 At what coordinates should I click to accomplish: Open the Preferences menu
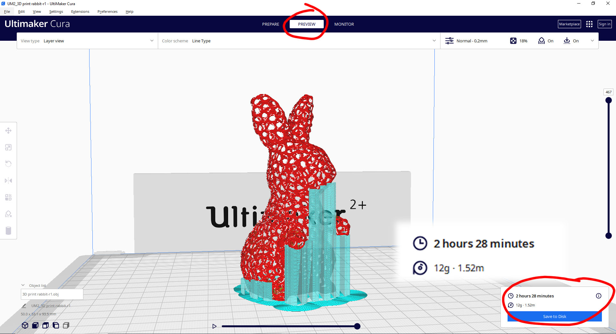click(107, 12)
